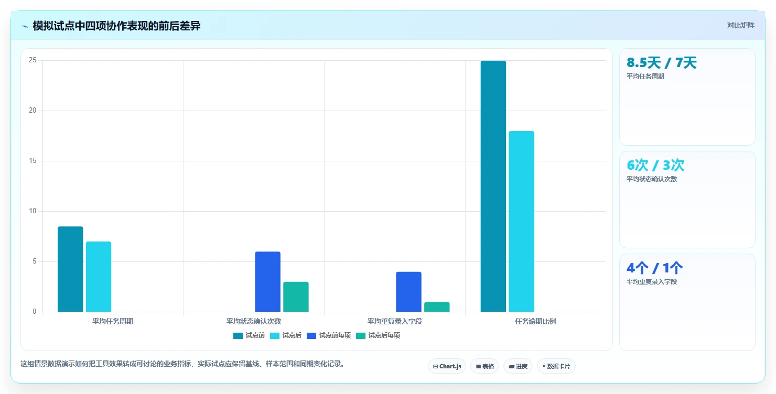Click the y-axis value 10
Screen dimensions: 776x394
click(x=33, y=211)
